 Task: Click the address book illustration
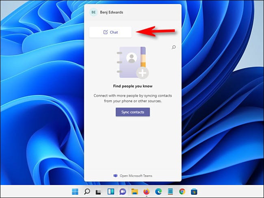[133, 62]
